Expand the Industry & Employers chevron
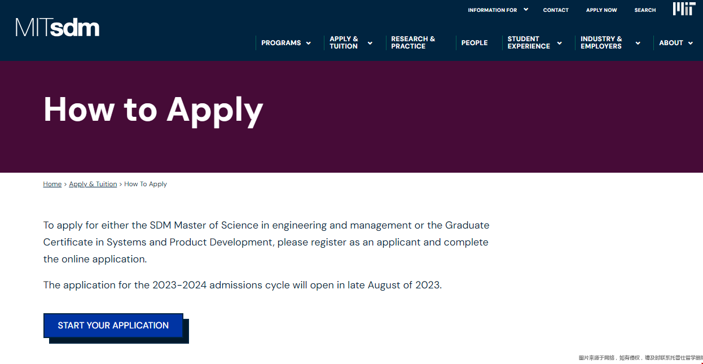703x364 pixels. click(638, 43)
